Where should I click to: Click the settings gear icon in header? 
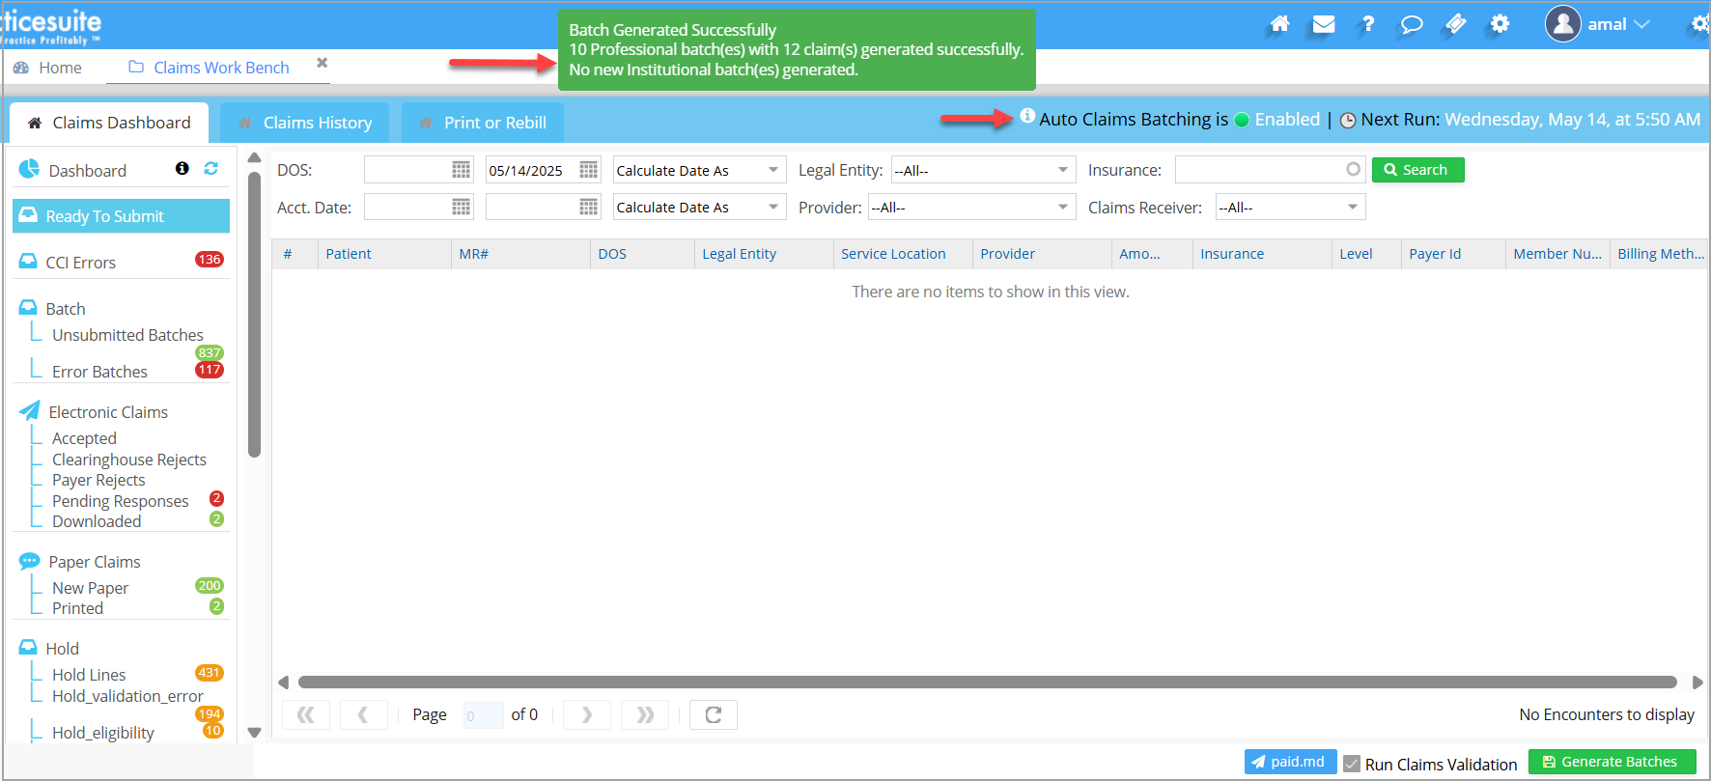point(1500,24)
